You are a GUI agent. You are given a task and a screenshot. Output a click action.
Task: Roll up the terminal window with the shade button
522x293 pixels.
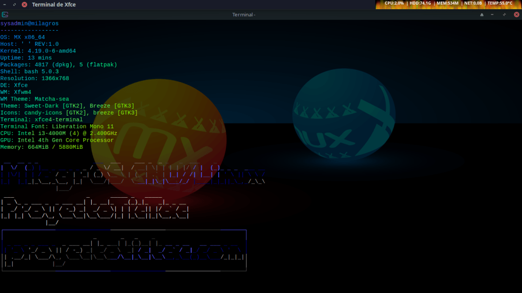click(x=482, y=15)
